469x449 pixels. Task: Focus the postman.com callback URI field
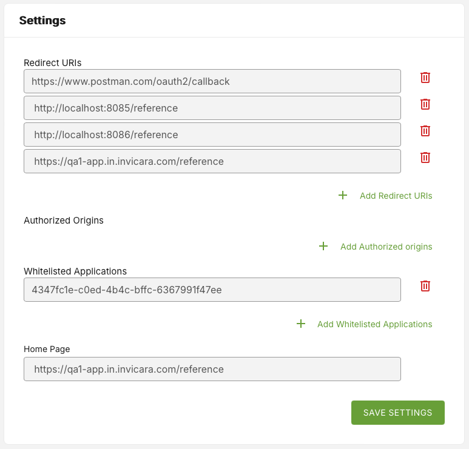212,81
